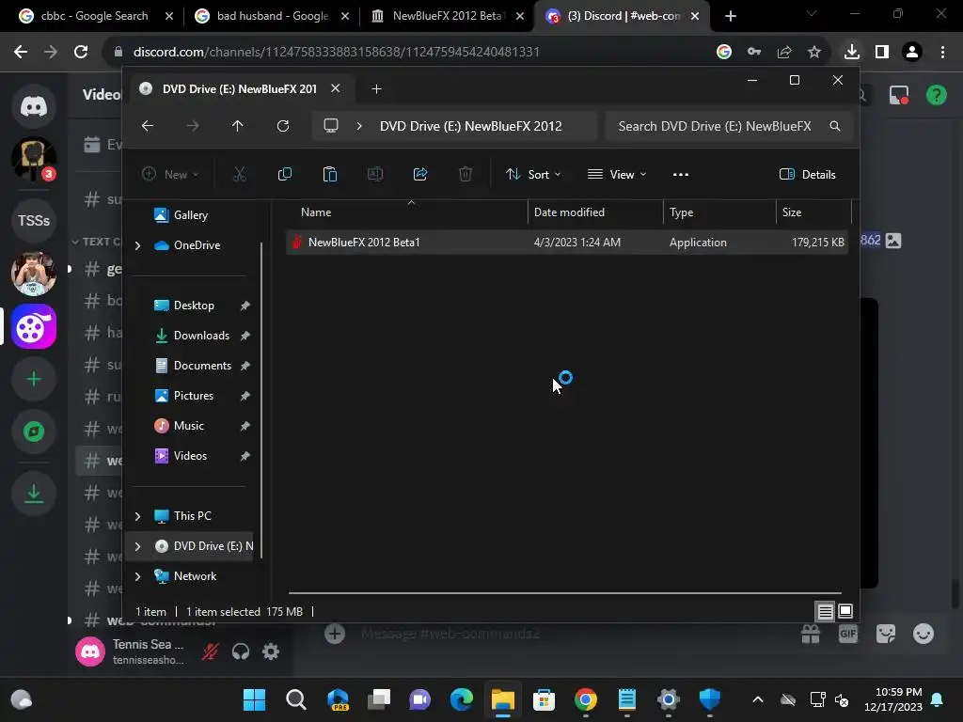Image resolution: width=963 pixels, height=722 pixels.
Task: Open taskbar clock and date
Action: tap(893, 699)
